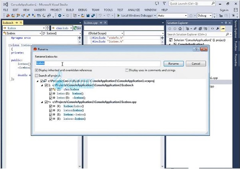Click the notifications flag icon in title bar

(163, 3)
